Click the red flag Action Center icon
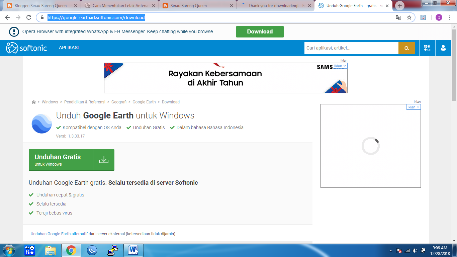Screen dimensions: 457x257 click(399, 251)
